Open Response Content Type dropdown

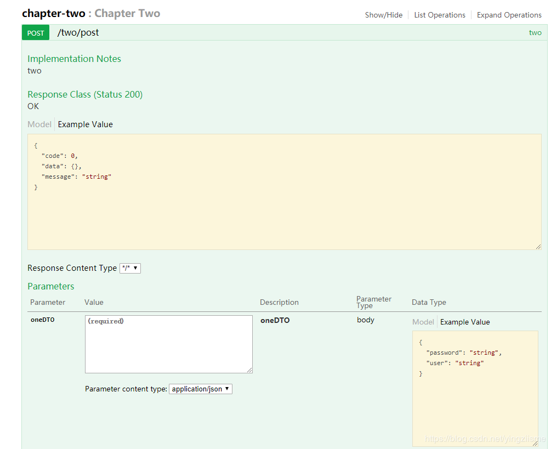(130, 268)
